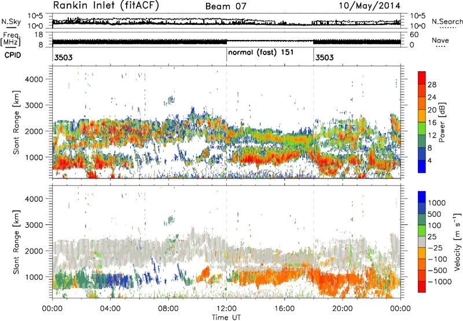Click the blue positive-velocity patch near 04:00–05:00
The width and height of the screenshot is (463, 321).
pyautogui.click(x=118, y=281)
